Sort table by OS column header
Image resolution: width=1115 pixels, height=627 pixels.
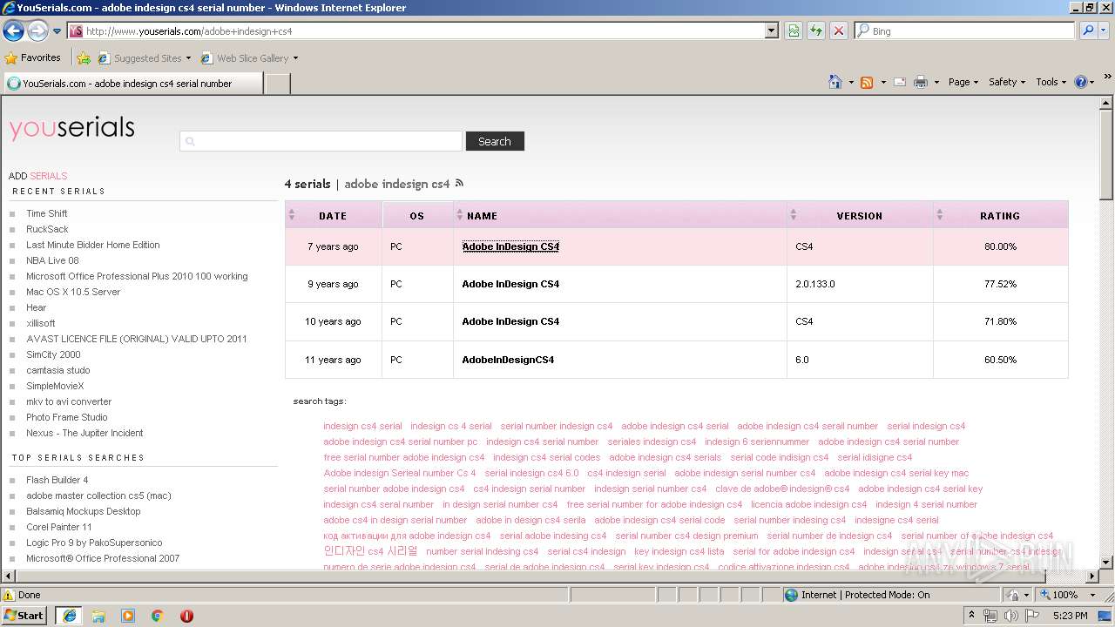click(417, 215)
